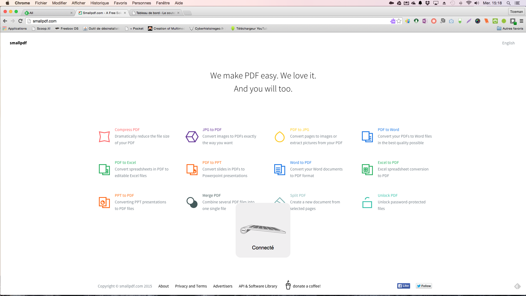The height and width of the screenshot is (296, 526).
Task: Open the English language selector
Action: point(508,43)
